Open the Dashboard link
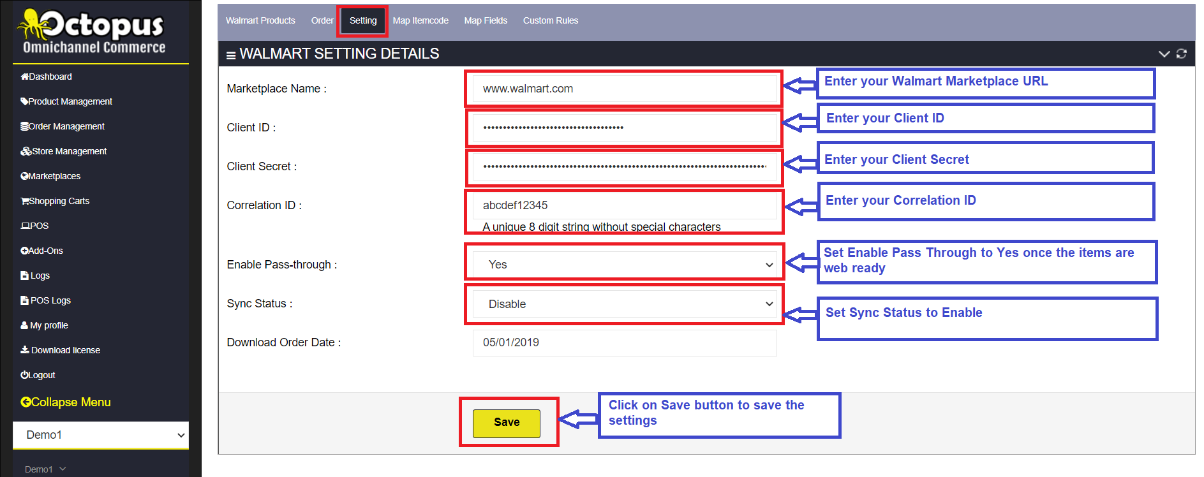The image size is (1204, 477). (x=50, y=77)
